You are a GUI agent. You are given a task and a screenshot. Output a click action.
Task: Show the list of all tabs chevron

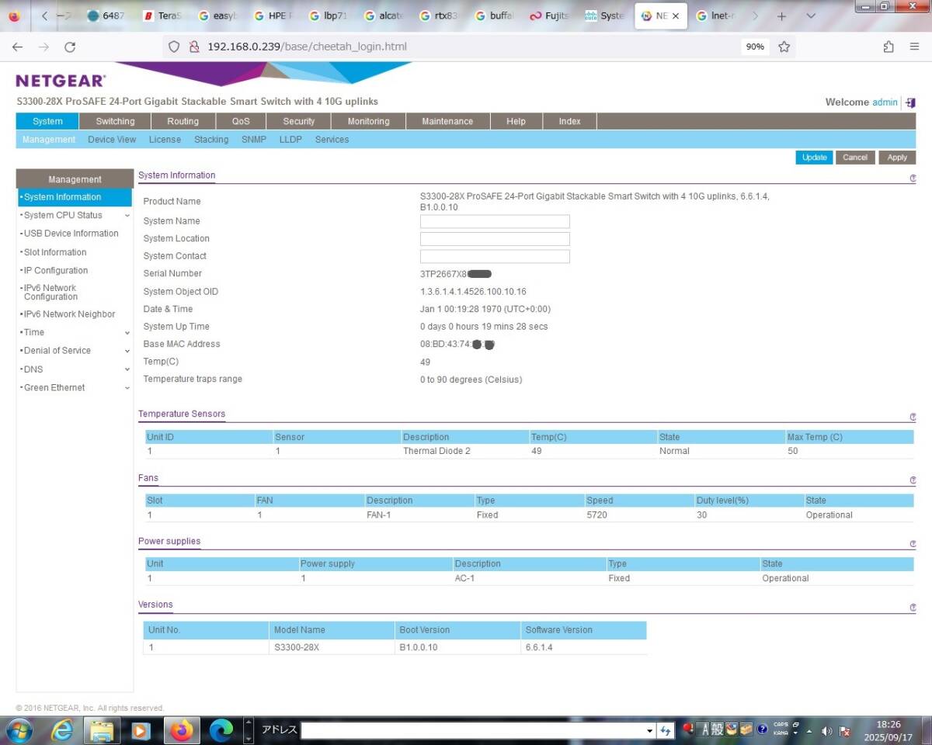click(x=811, y=16)
